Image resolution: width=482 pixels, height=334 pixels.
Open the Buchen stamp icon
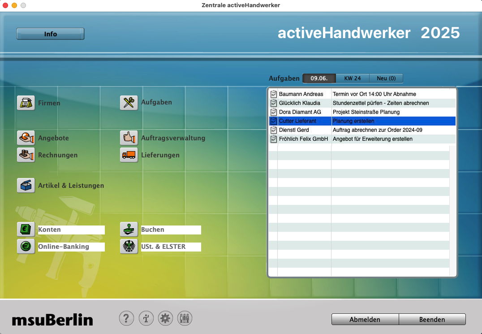point(129,230)
